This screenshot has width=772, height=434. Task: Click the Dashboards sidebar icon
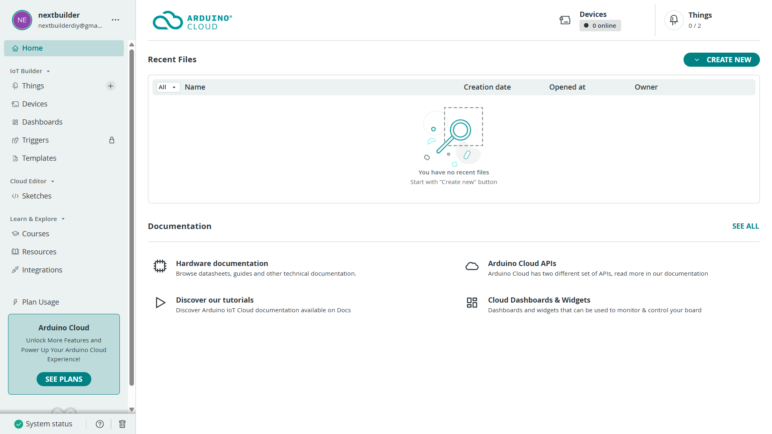tap(15, 122)
